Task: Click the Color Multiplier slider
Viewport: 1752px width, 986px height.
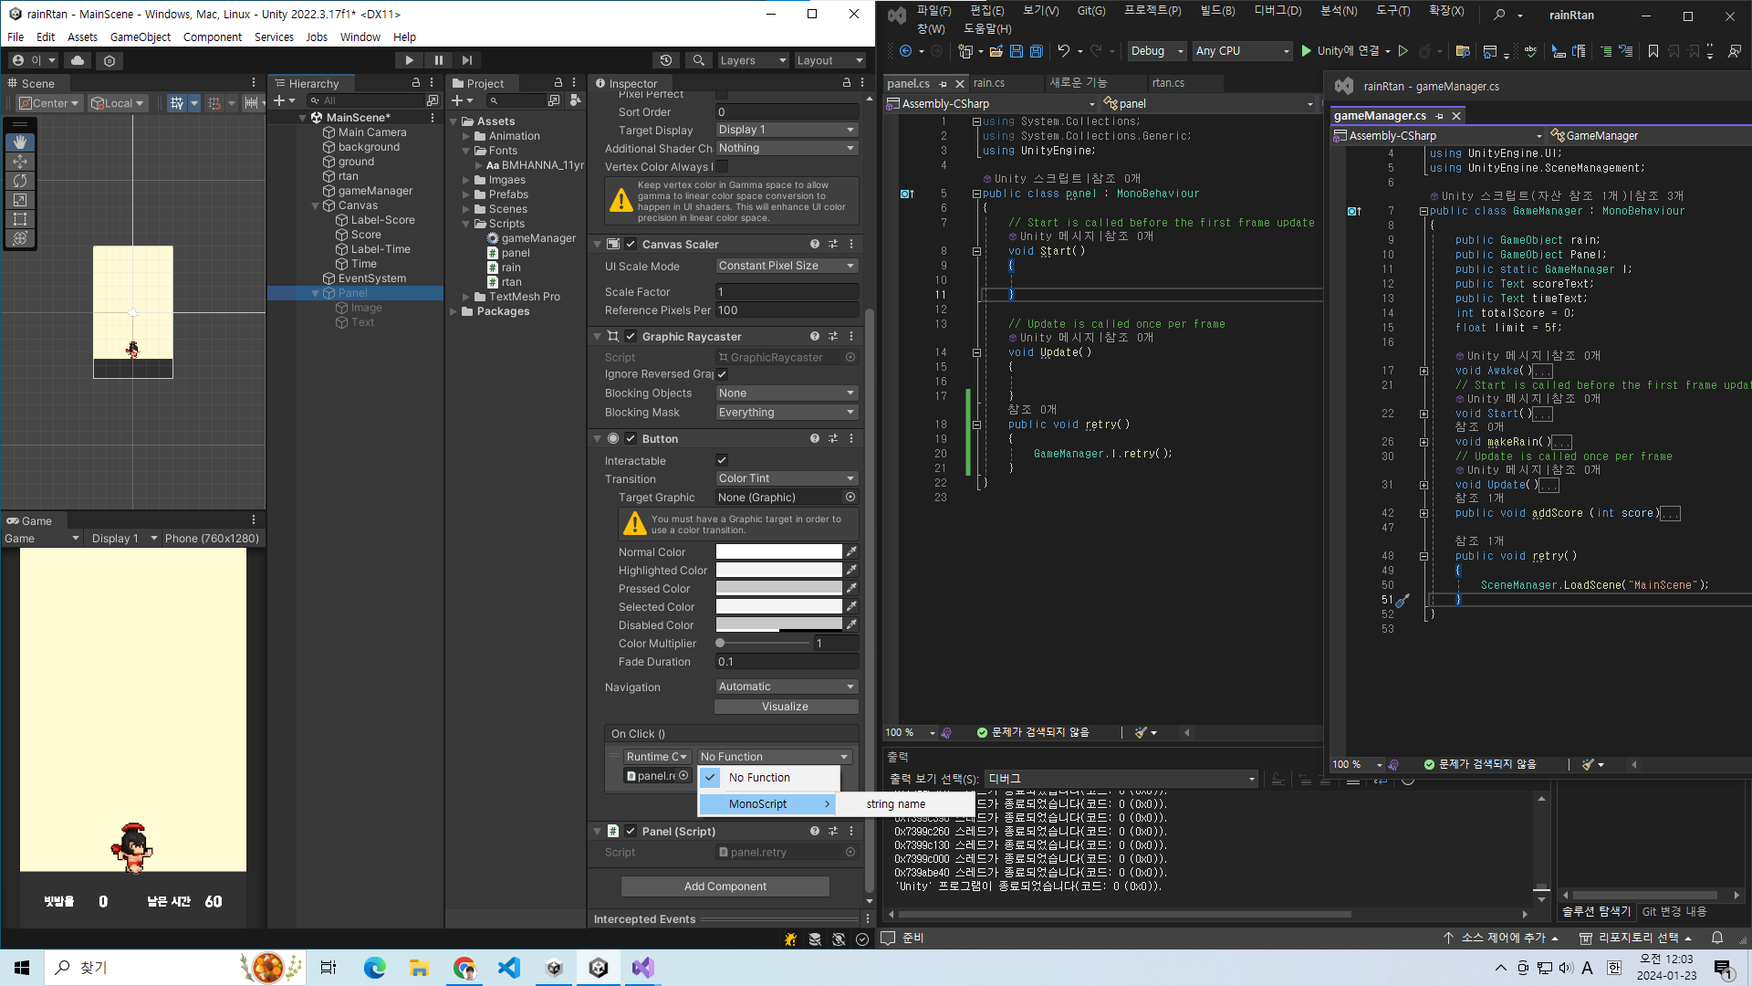Action: click(764, 644)
